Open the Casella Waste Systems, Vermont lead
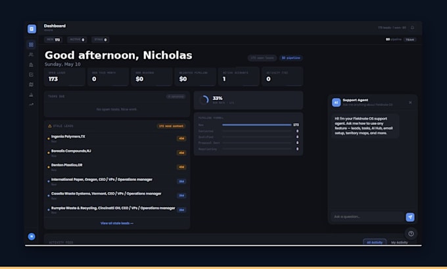 (117, 196)
